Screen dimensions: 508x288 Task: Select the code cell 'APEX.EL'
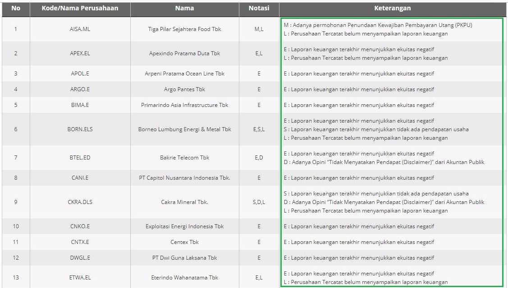[x=80, y=53]
